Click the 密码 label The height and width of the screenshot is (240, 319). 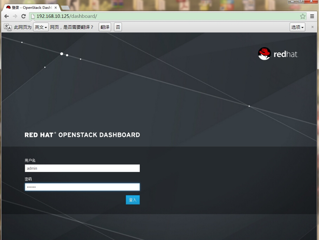pyautogui.click(x=28, y=179)
